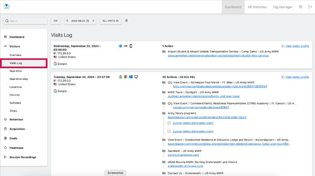Open the settings gear icon
315x176 pixels.
(300, 7)
